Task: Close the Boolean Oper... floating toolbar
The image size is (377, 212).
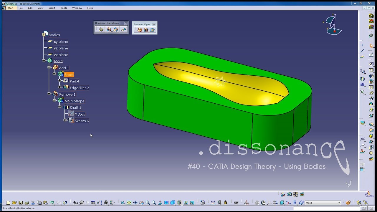Action: coord(154,24)
